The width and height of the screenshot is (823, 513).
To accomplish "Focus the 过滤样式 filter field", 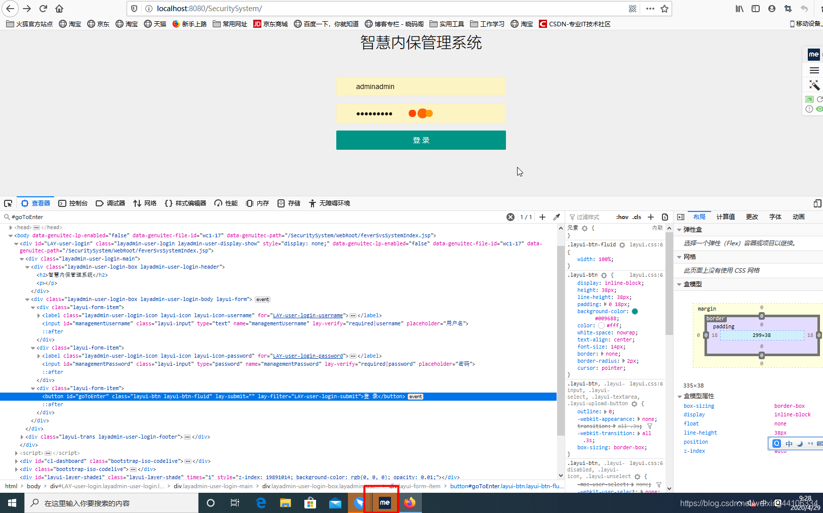I will click(590, 217).
